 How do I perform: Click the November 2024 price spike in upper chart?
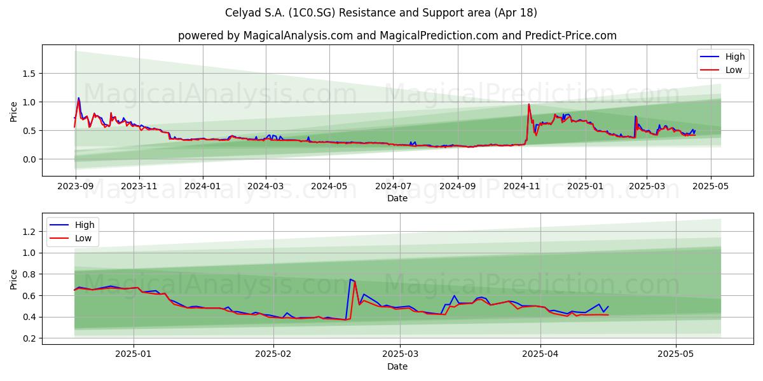pyautogui.click(x=528, y=105)
